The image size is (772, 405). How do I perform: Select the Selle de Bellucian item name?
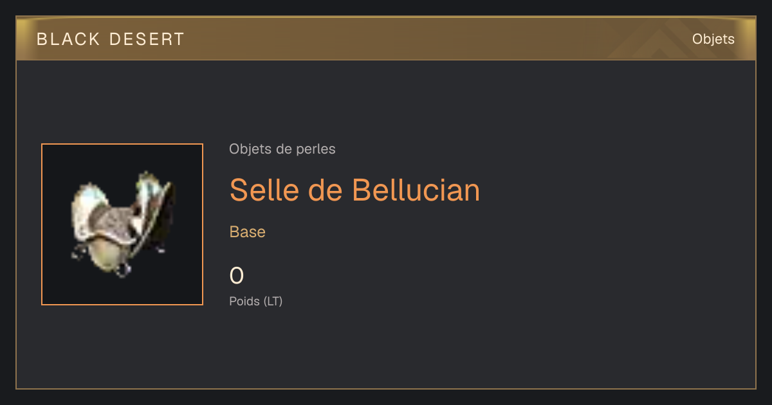(x=354, y=190)
